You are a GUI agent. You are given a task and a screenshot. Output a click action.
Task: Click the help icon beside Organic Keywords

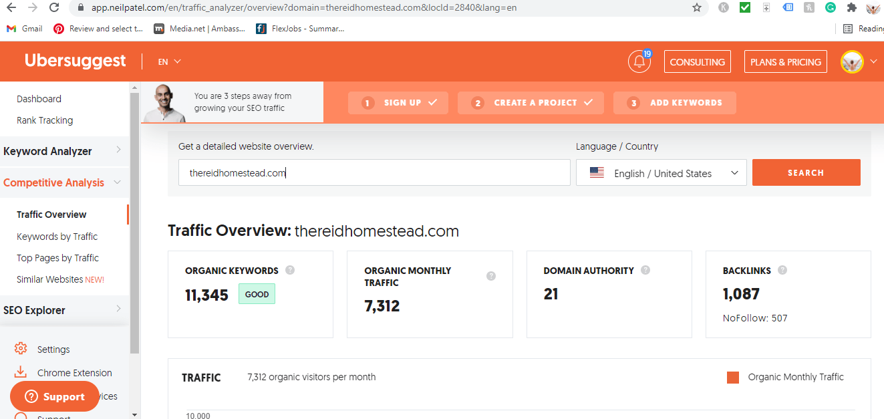coord(290,270)
